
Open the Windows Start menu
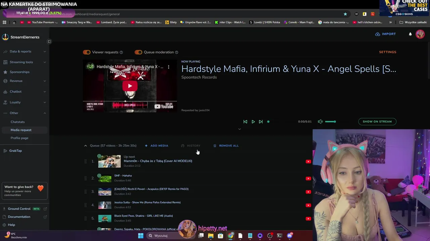click(x=141, y=236)
